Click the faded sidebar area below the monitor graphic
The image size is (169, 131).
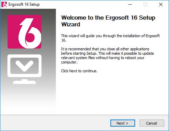[28, 99]
